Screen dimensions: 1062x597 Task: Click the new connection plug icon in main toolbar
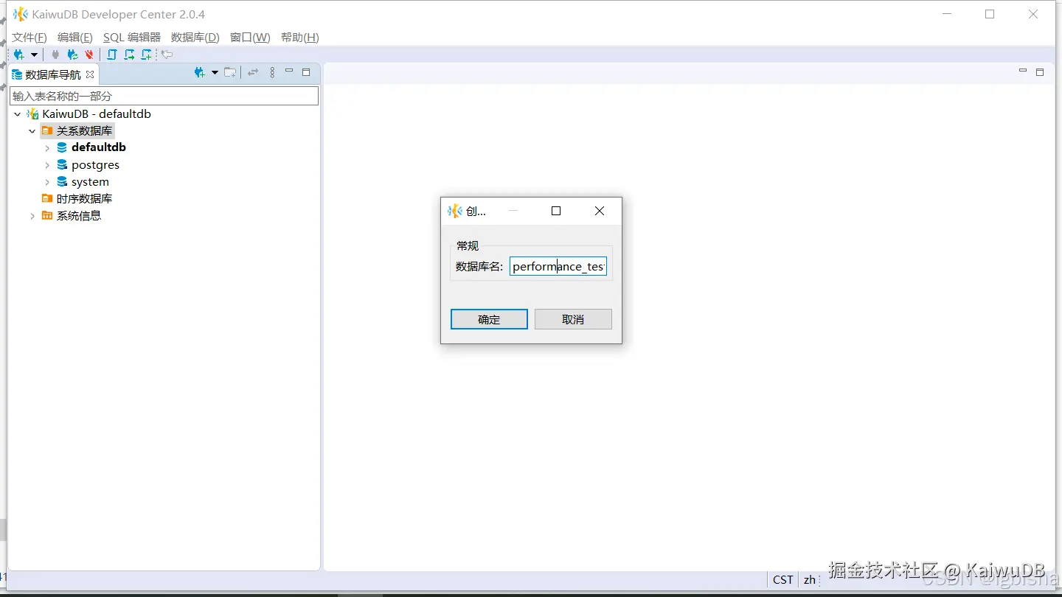point(19,55)
